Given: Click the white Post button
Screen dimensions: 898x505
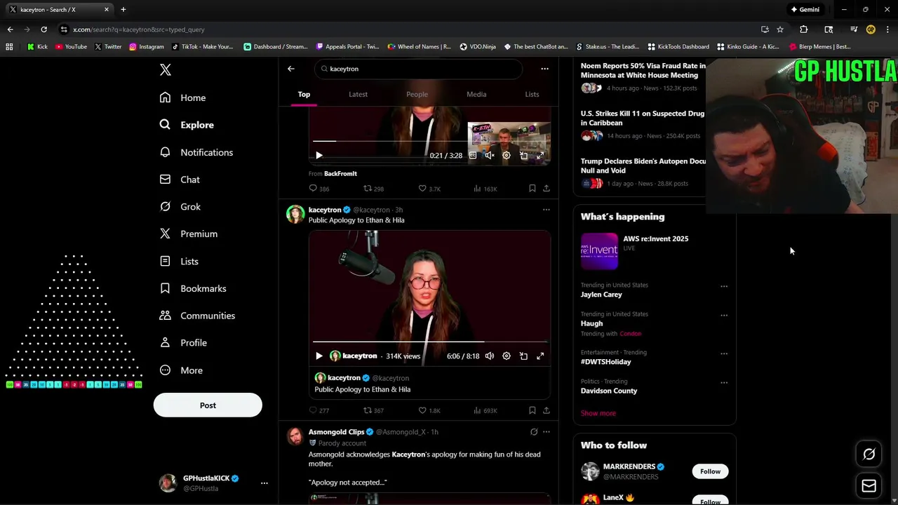Looking at the screenshot, I should pyautogui.click(x=208, y=405).
